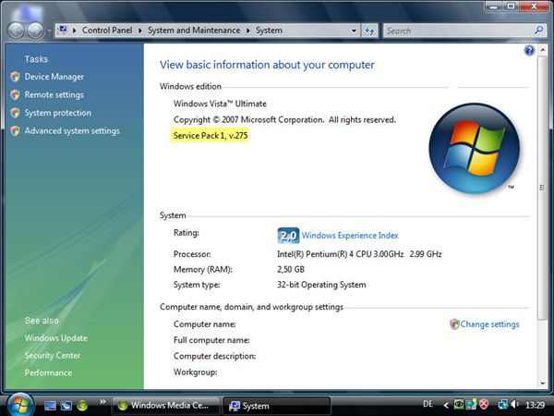The width and height of the screenshot is (554, 416).
Task: Click the vertical scrollbar thumb
Action: (x=542, y=188)
